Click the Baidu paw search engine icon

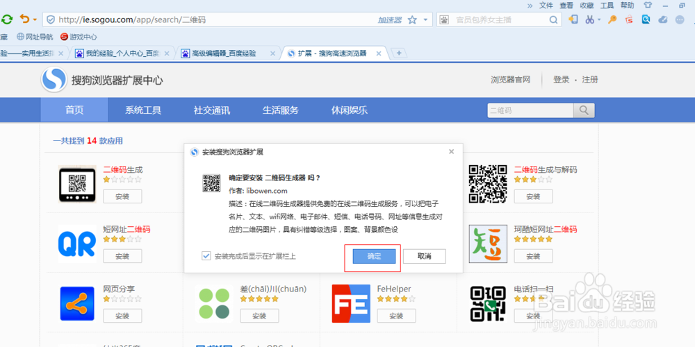click(x=445, y=20)
